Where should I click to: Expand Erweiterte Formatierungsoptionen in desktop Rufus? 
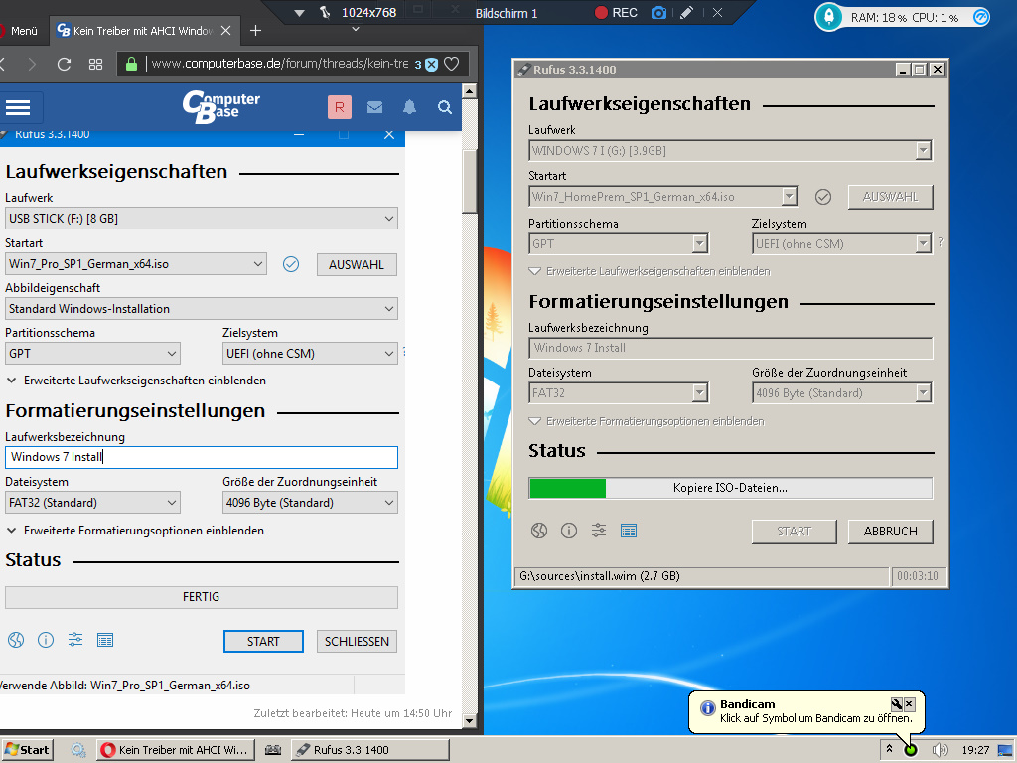tap(647, 421)
